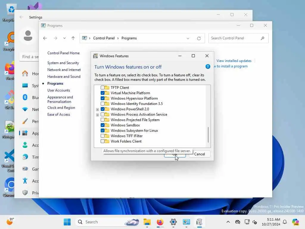Uncheck Windows Hypervisor Platform

(102, 98)
